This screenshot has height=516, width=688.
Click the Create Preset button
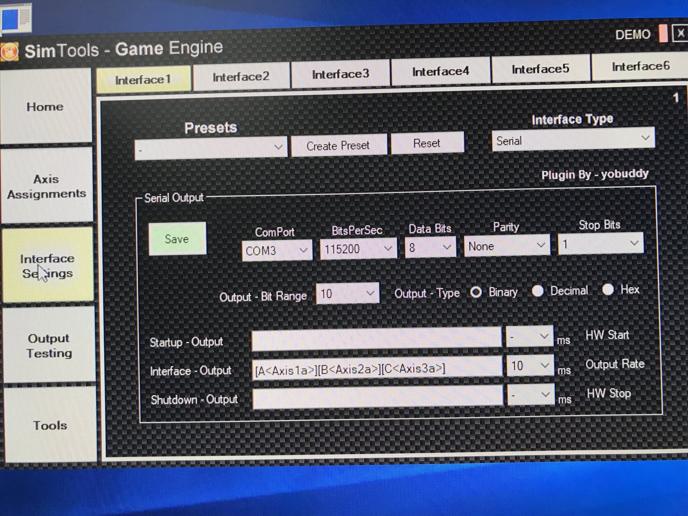coord(338,145)
